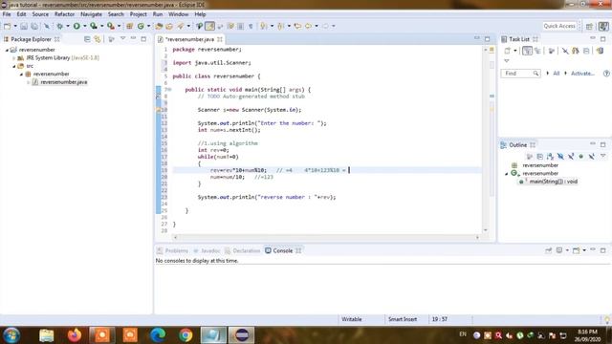Click the Open Type icon

coord(159,26)
